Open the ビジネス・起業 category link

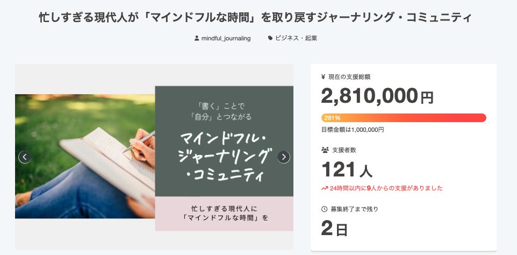pos(296,38)
